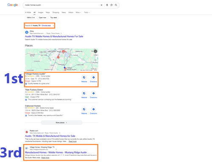Open the Tools dropdown
212x162 pixels.
(x=86, y=12)
